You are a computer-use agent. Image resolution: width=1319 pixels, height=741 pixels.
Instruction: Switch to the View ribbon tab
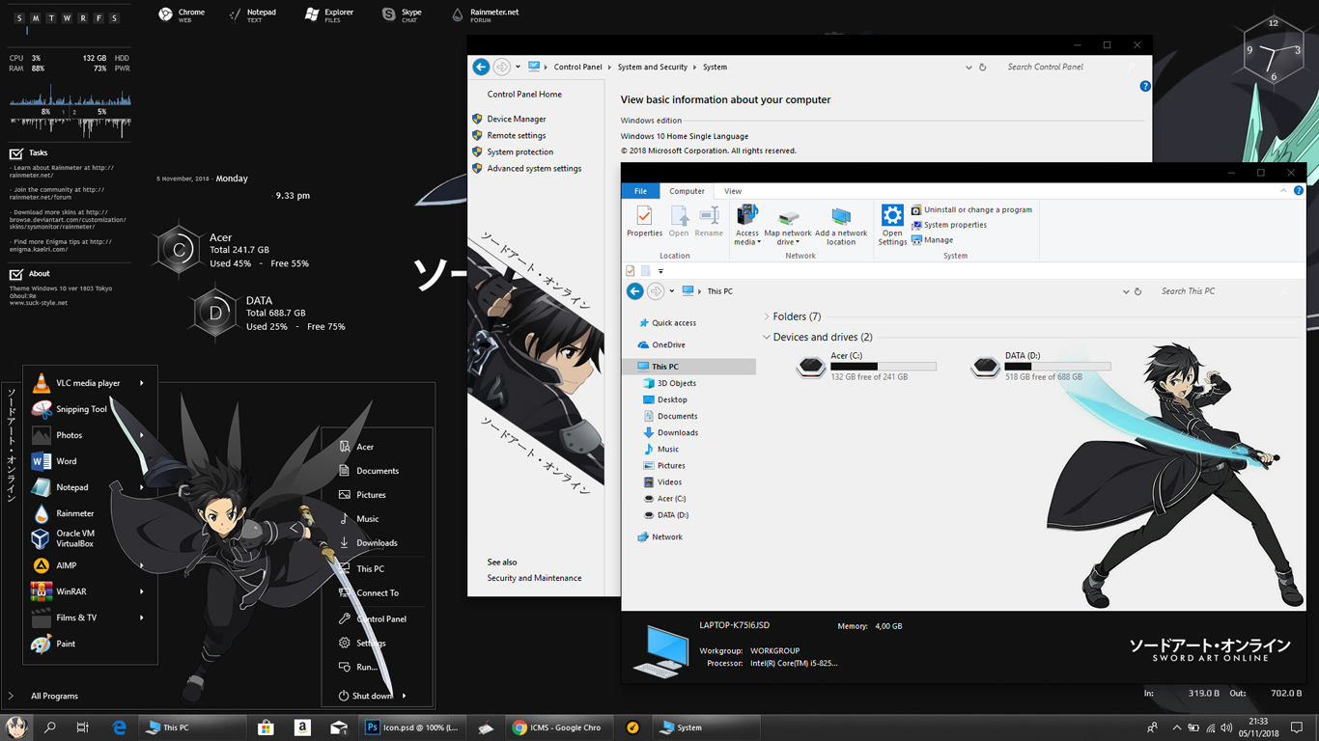click(733, 191)
